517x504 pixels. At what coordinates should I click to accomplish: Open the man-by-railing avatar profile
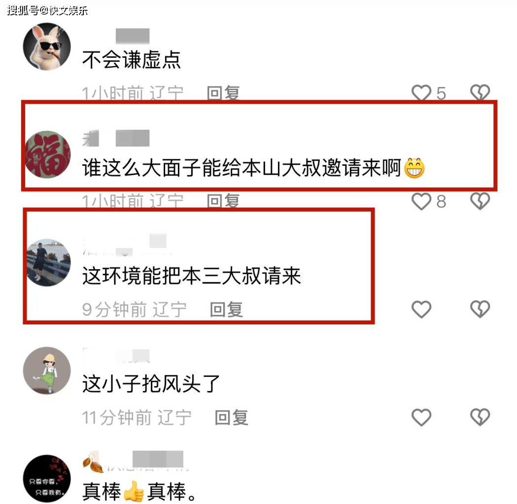[x=48, y=262]
